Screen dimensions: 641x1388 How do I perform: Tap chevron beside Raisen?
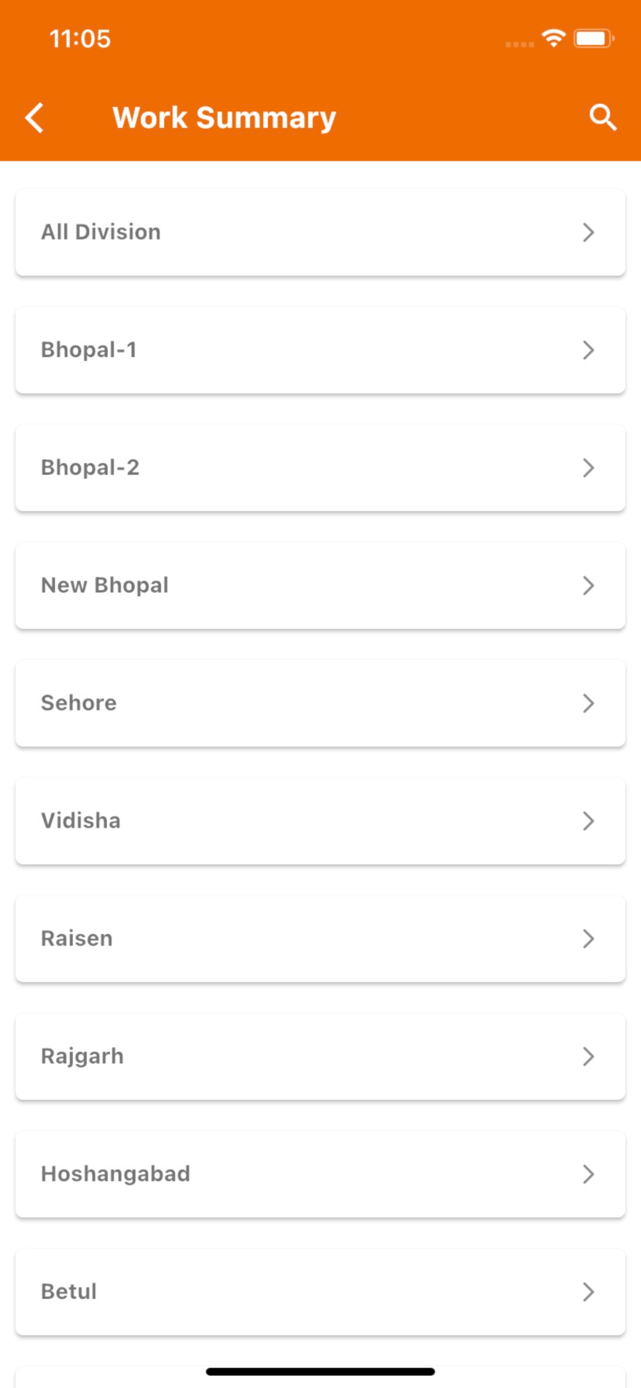click(x=588, y=939)
